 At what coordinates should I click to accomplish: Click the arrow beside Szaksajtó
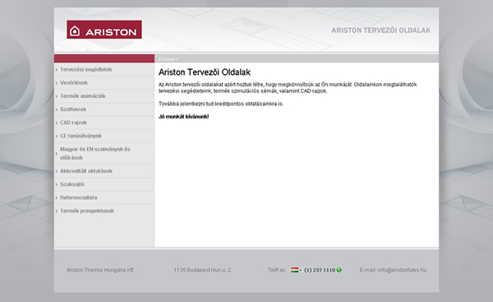coord(57,184)
